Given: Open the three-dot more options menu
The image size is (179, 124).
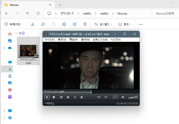Looking at the screenshot, I should [141, 24].
